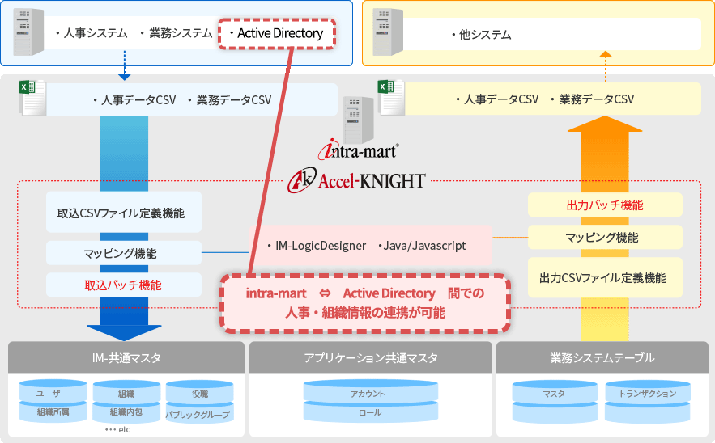Viewport: 715px width, 443px height.
Task: Click the 出力バッチ機能 box
Action: [x=605, y=205]
